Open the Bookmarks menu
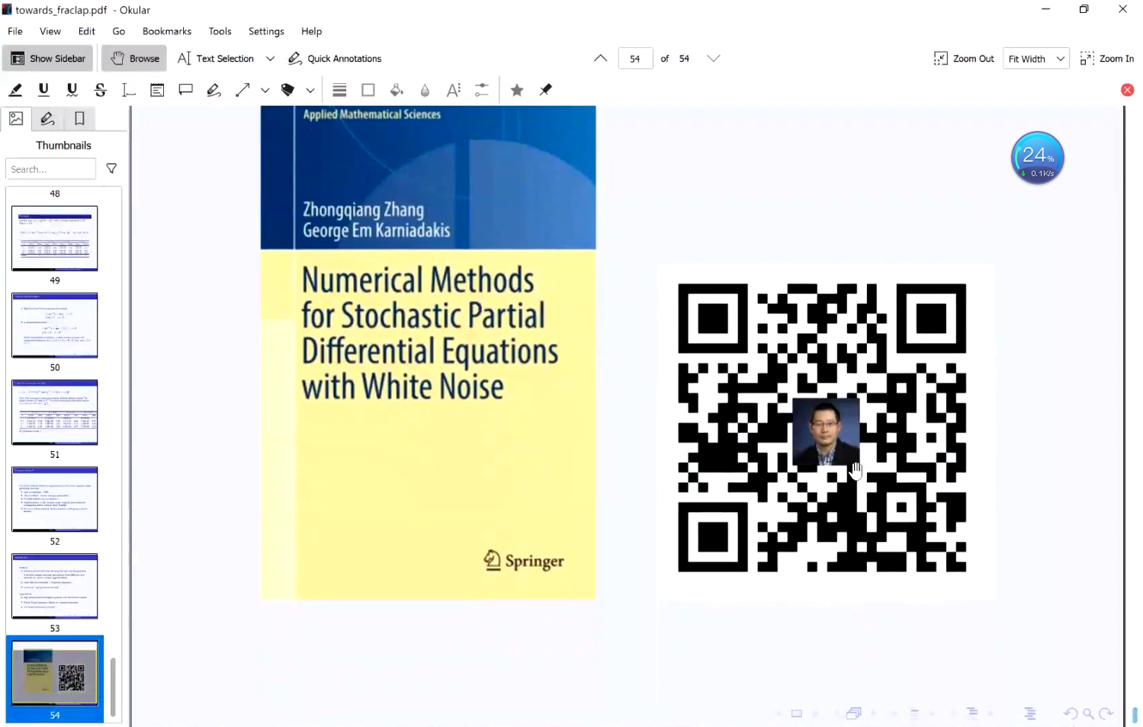Image resolution: width=1143 pixels, height=727 pixels. coord(166,31)
